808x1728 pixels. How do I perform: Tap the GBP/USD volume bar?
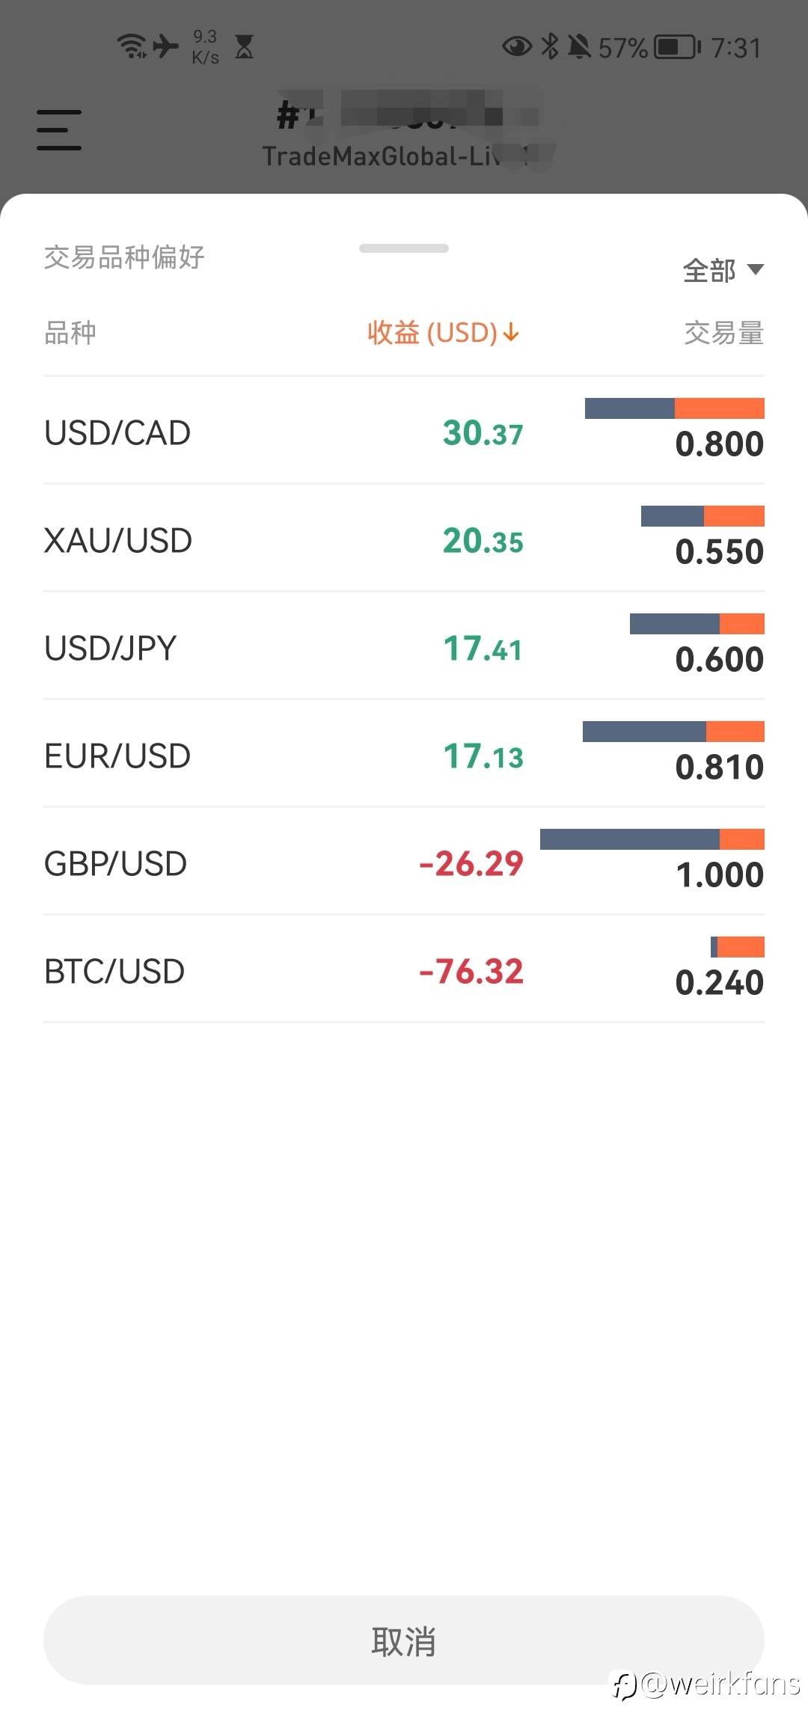(x=652, y=839)
